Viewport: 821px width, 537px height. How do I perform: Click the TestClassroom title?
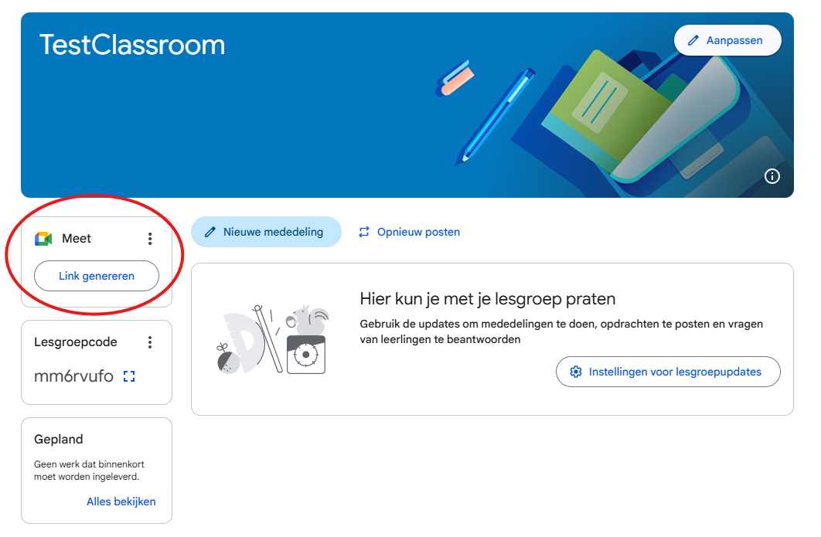click(x=132, y=45)
